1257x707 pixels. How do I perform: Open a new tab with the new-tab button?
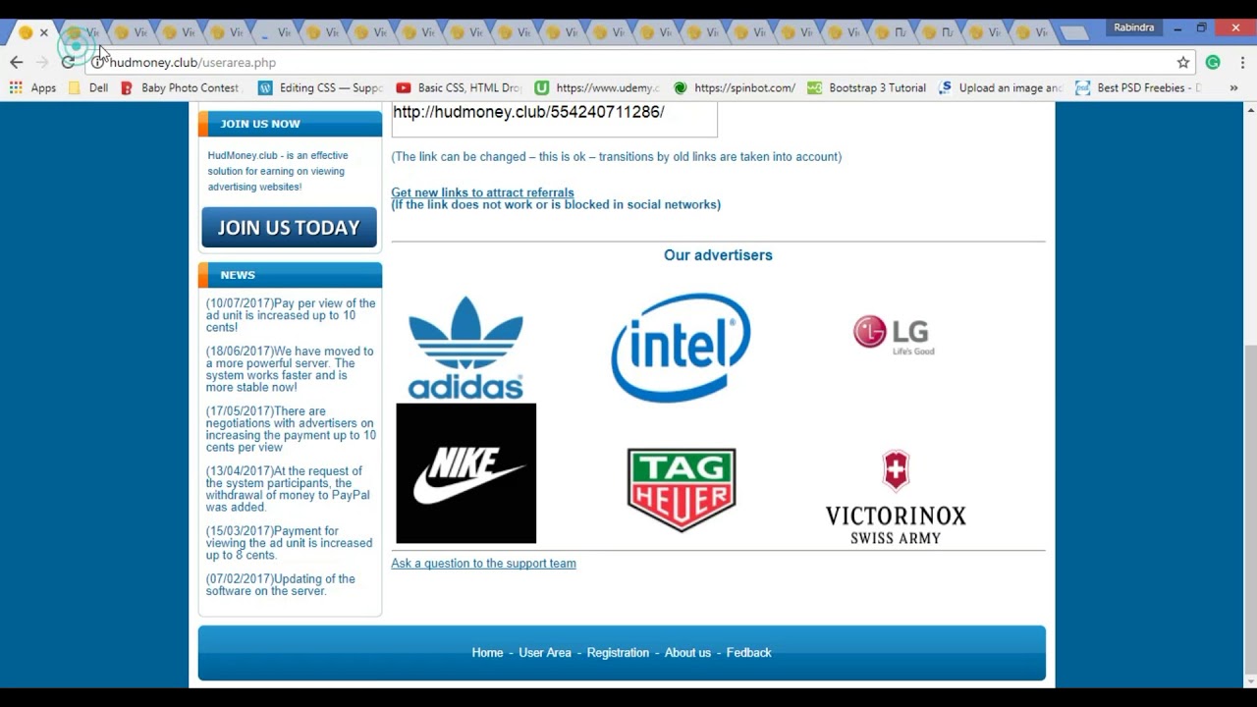[1074, 33]
